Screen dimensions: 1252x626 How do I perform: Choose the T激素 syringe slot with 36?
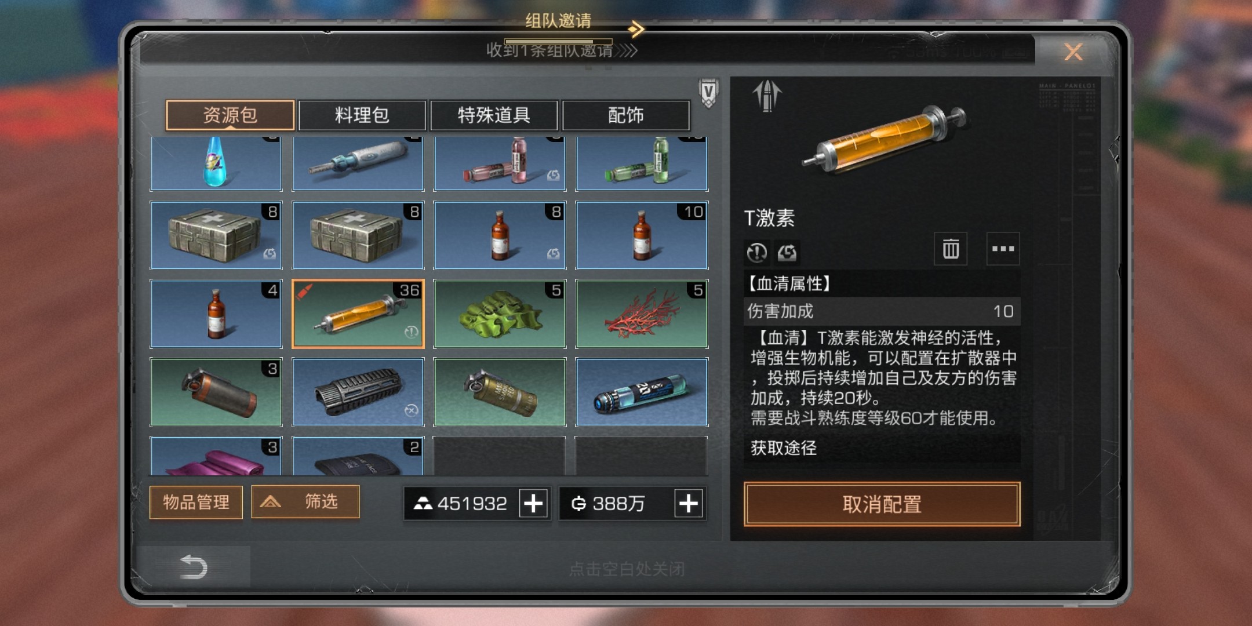click(358, 314)
